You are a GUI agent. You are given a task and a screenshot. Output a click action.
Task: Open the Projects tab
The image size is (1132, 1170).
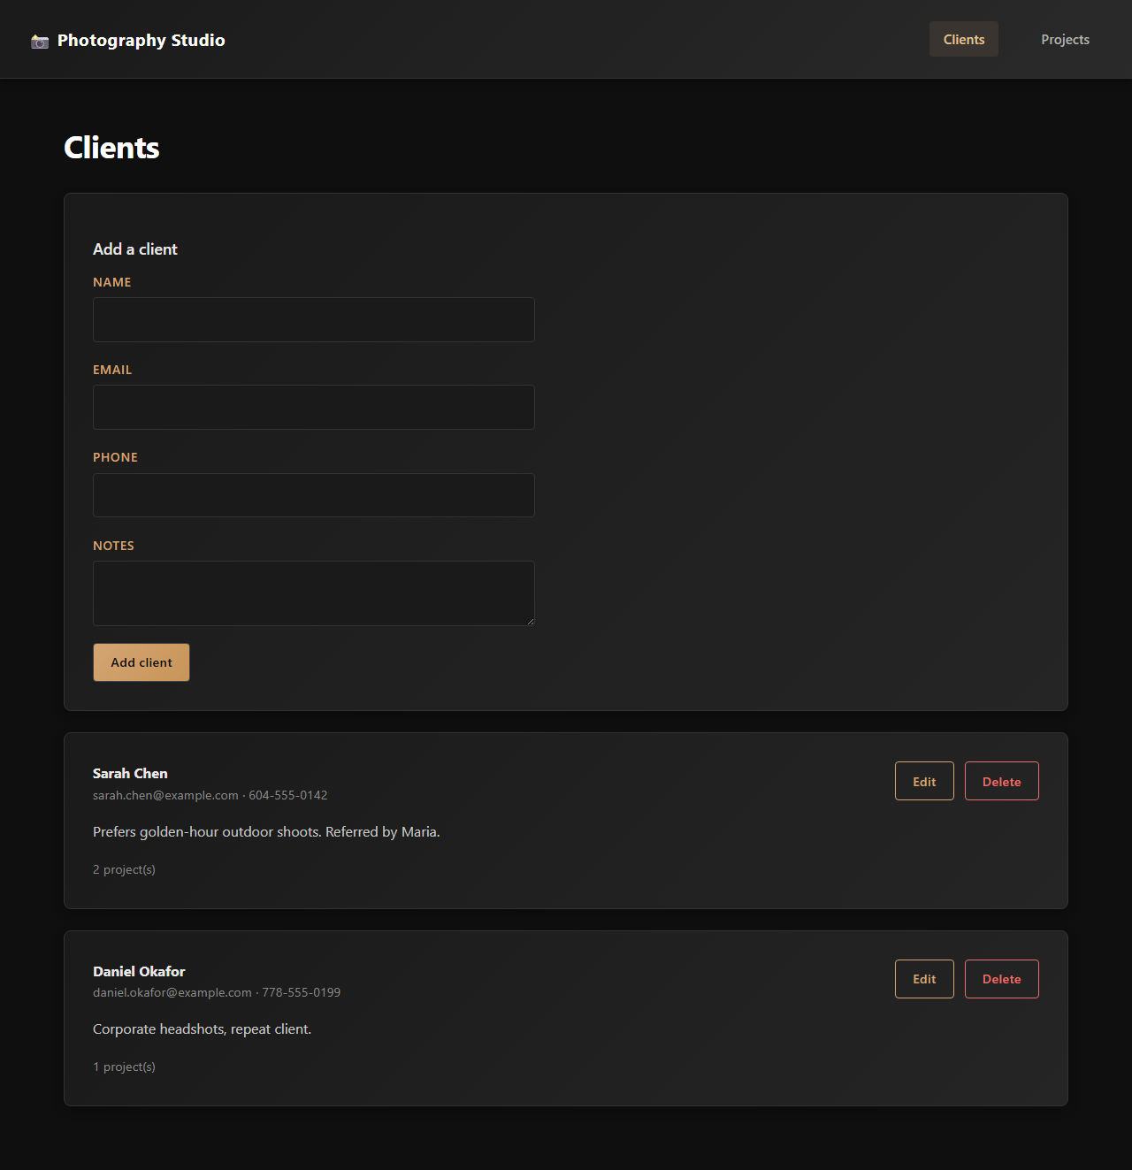1065,39
